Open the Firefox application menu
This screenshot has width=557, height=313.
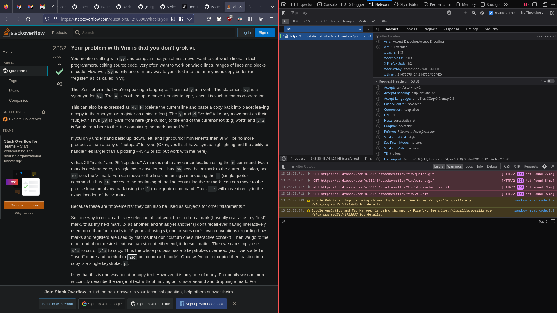[x=272, y=19]
